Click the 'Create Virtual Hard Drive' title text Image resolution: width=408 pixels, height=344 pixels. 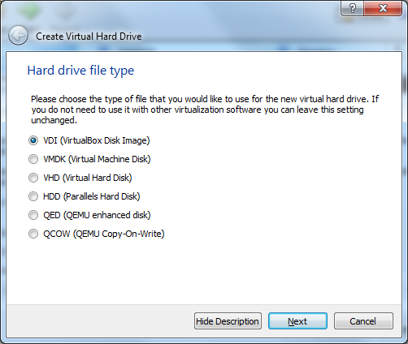[x=89, y=37]
